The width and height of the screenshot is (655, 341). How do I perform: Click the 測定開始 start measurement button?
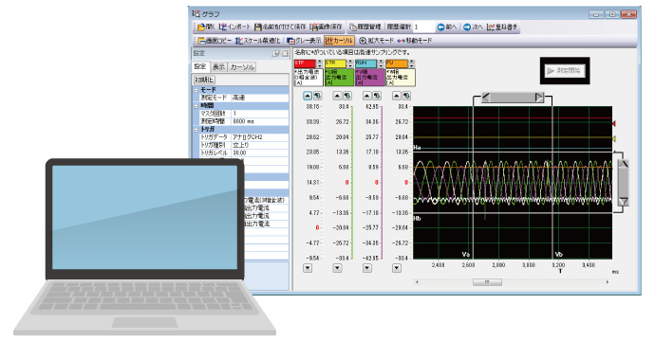tap(565, 70)
